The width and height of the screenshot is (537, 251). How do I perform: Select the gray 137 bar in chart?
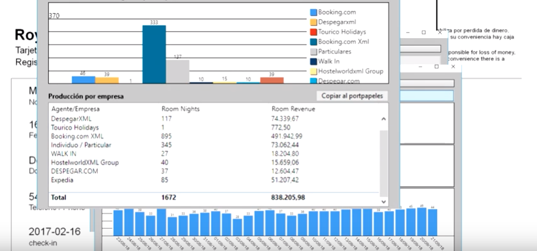coord(178,72)
